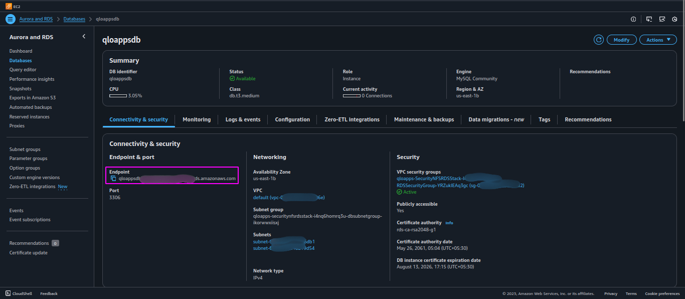Image resolution: width=685 pixels, height=299 pixels.
Task: Collapse the Aurora and RDS sidebar chevron
Action: click(84, 37)
